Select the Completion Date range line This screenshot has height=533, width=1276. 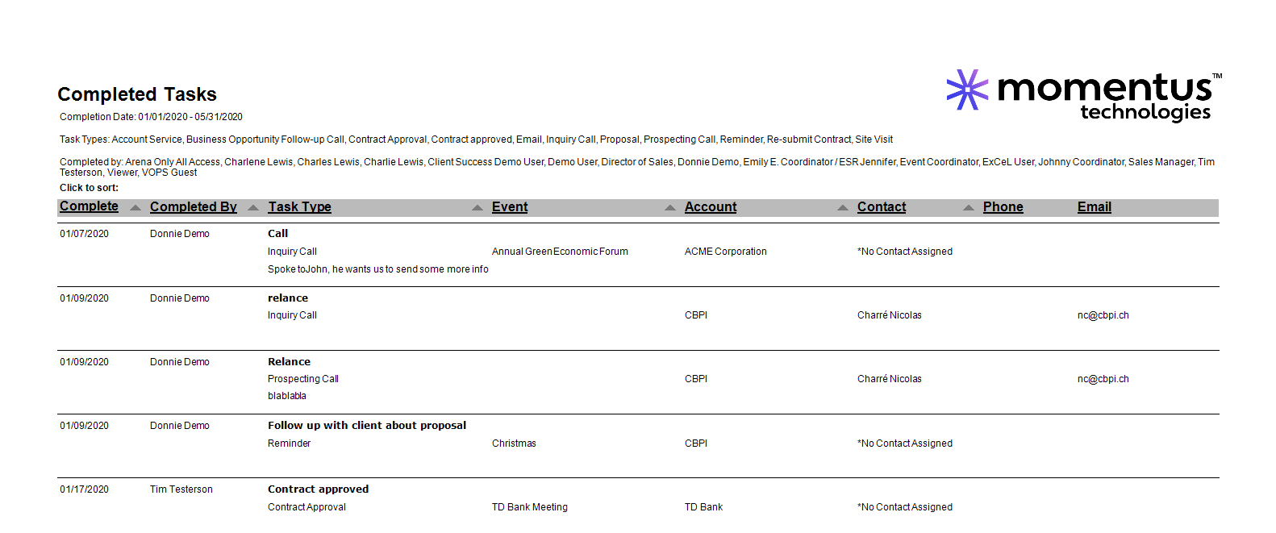point(151,117)
